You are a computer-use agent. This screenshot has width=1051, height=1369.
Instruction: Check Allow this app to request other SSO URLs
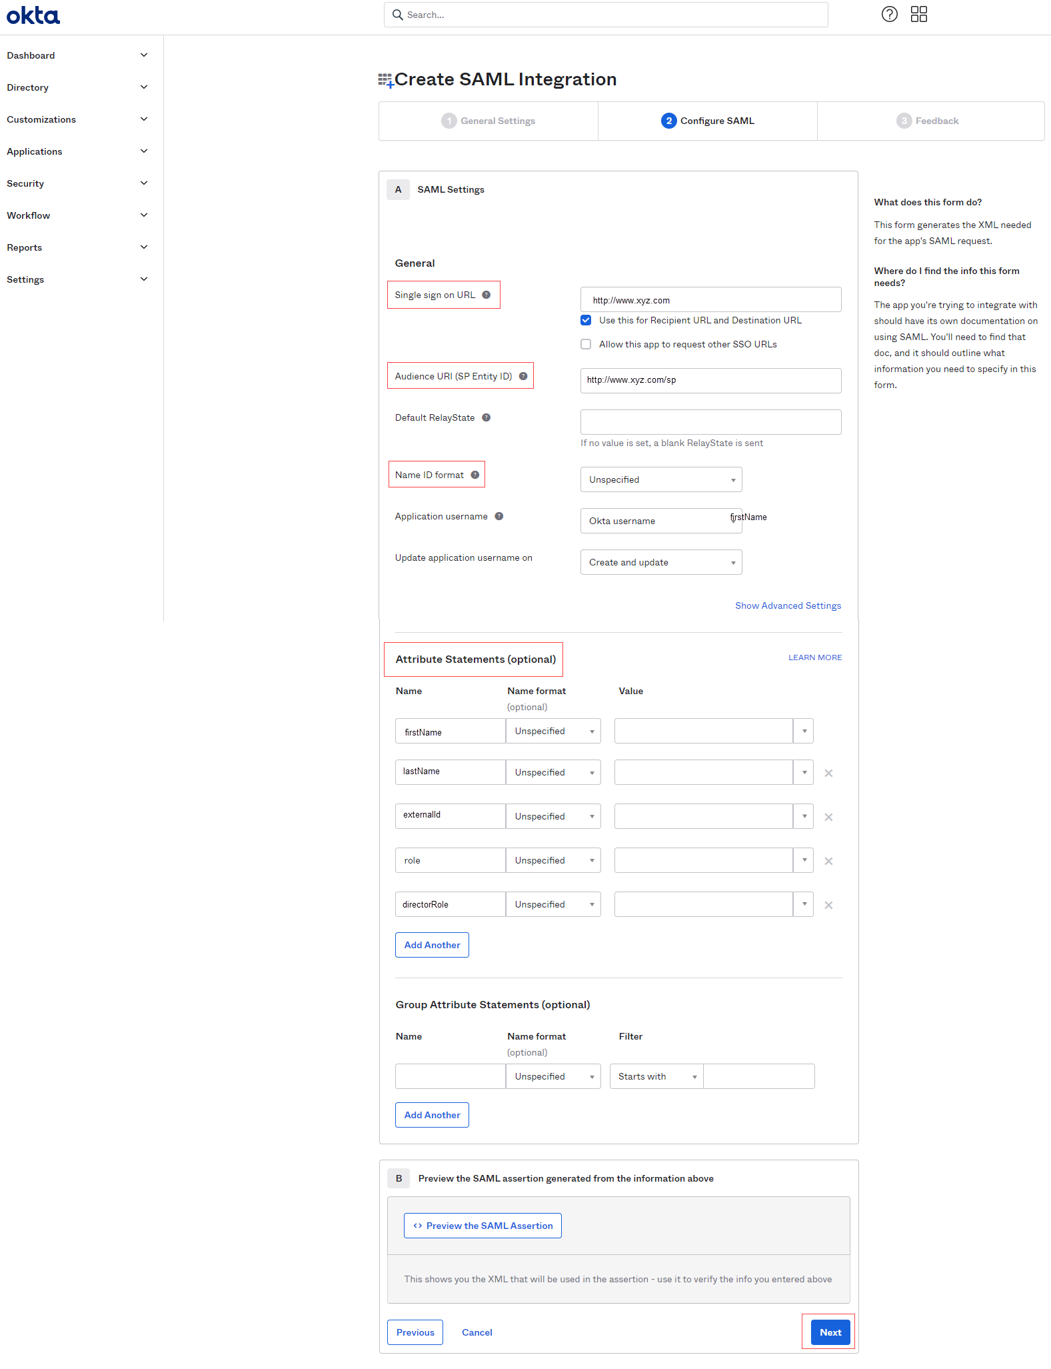tap(586, 344)
